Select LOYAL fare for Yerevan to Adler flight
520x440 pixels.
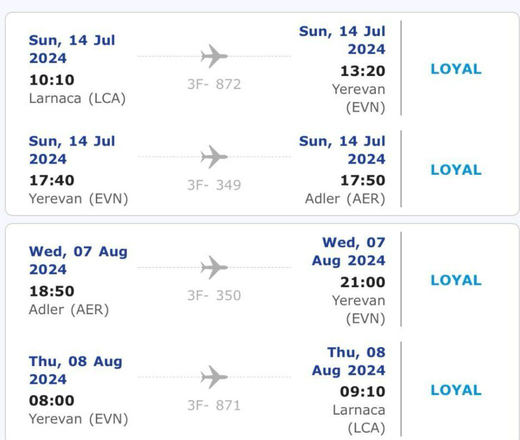pos(456,170)
